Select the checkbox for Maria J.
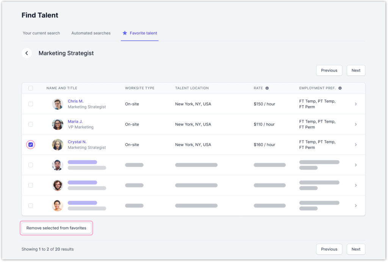 [31, 125]
